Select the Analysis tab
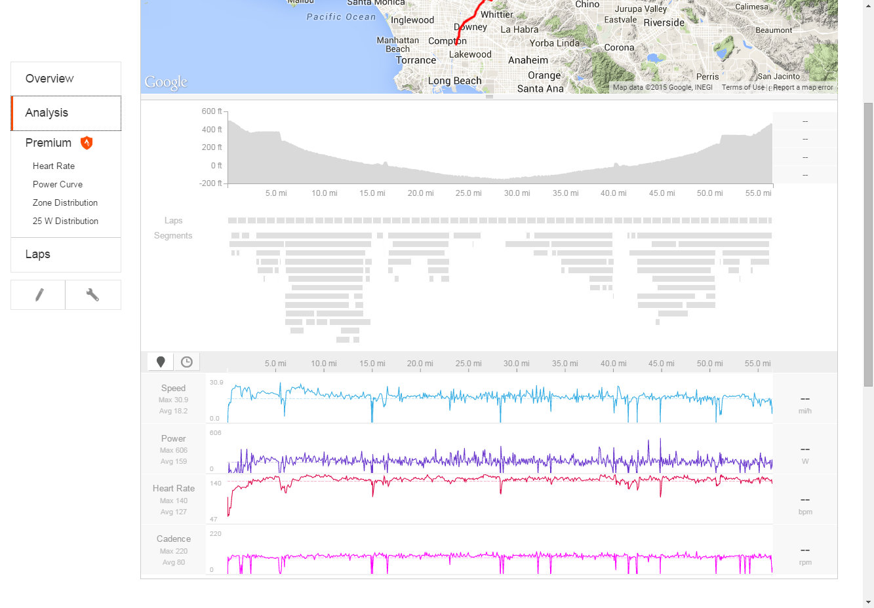The height and width of the screenshot is (608, 874). point(47,113)
